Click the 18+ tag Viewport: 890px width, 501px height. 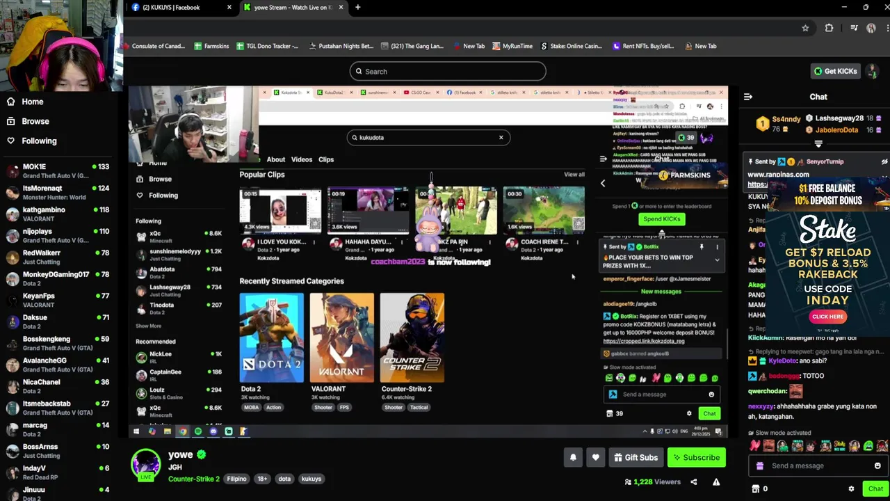click(262, 479)
